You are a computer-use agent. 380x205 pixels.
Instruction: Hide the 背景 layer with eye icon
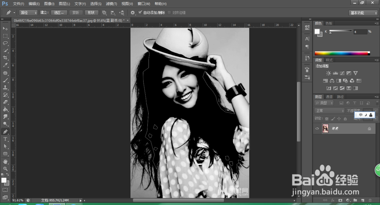(x=318, y=129)
